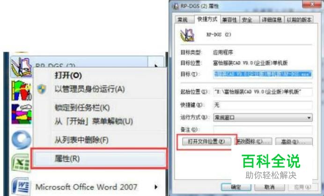Click the Word 2007 icon
Viewport: 324px width, 196px height.
pos(21,186)
